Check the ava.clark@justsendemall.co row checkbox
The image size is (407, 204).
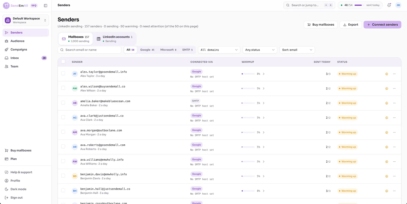63,117
